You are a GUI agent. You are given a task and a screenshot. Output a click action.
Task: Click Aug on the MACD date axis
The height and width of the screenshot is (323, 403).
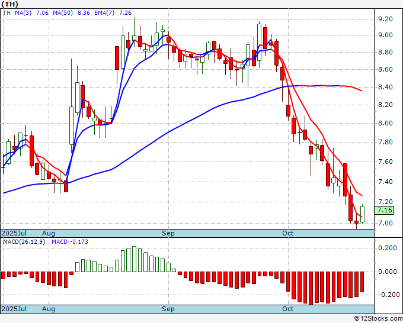pyautogui.click(x=49, y=309)
